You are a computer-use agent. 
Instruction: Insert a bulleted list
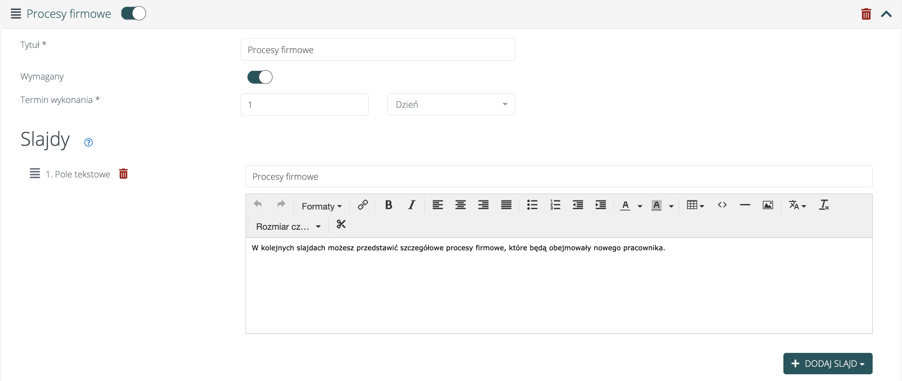[532, 205]
